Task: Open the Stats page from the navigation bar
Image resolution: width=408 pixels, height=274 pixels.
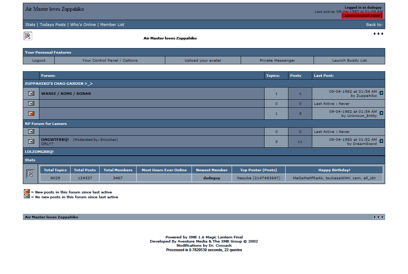Action: point(30,25)
